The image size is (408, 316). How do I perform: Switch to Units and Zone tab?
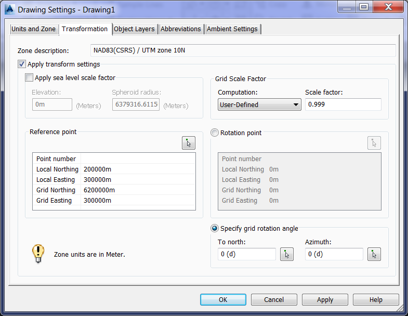pyautogui.click(x=34, y=29)
